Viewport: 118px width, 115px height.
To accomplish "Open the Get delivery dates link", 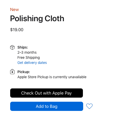I will point(32,63).
